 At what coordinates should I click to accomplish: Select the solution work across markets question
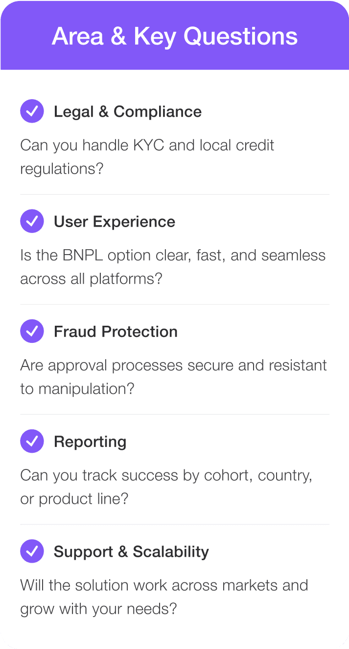[164, 597]
